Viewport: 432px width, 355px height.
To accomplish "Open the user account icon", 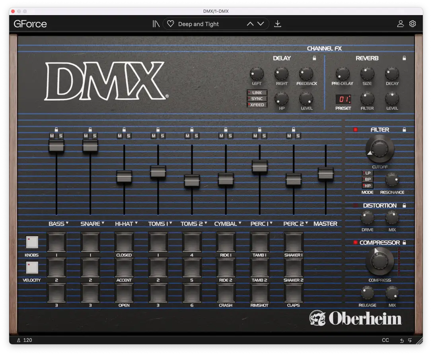I will click(x=400, y=24).
